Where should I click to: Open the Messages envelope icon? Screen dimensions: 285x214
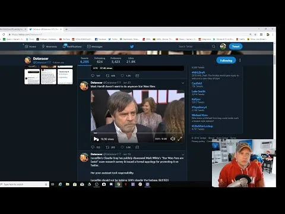pos(89,46)
